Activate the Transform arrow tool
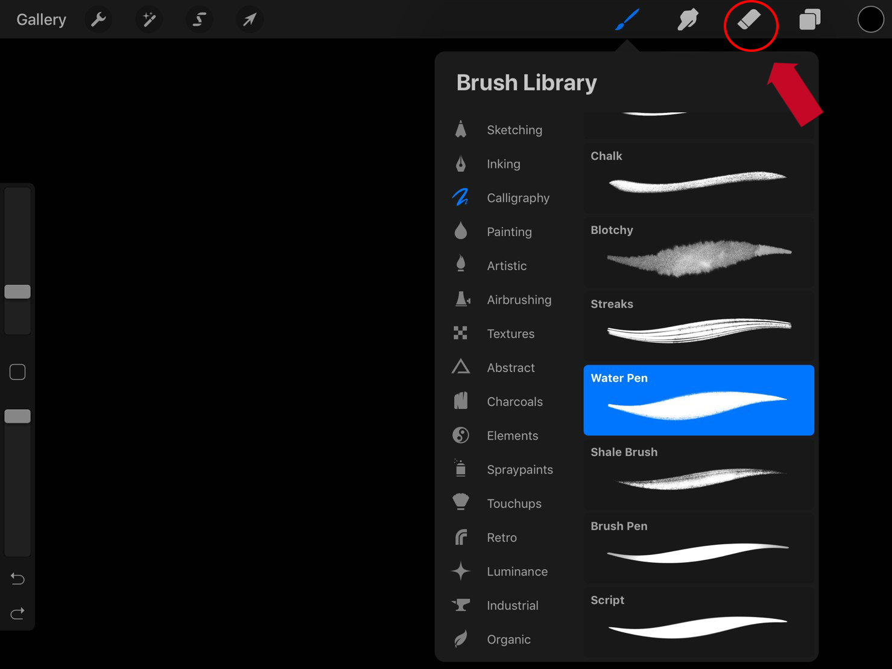The height and width of the screenshot is (669, 892). pyautogui.click(x=249, y=20)
